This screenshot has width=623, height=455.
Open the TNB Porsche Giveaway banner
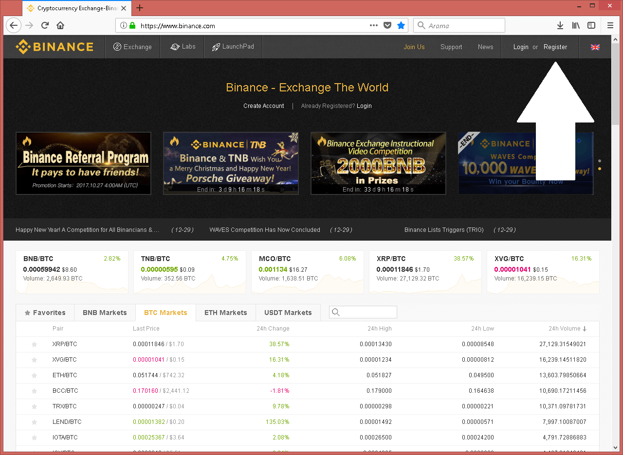(231, 163)
